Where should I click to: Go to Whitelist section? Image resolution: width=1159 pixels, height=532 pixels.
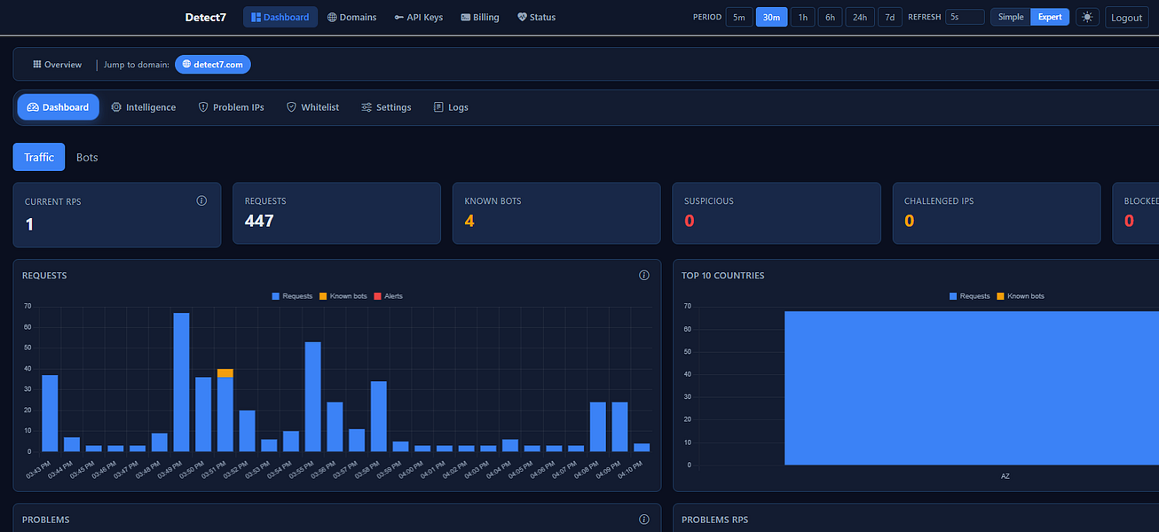(313, 107)
